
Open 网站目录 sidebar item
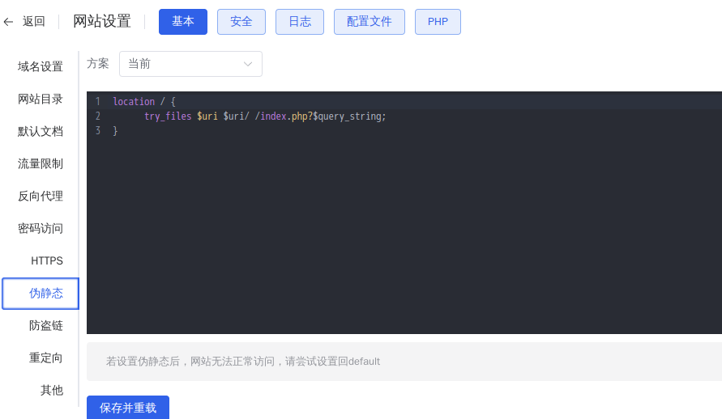[40, 99]
